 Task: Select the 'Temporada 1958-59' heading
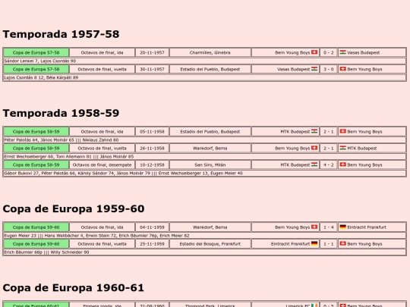click(x=61, y=113)
